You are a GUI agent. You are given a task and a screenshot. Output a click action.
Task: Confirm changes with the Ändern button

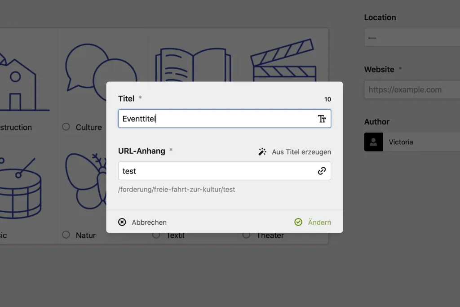coord(313,222)
